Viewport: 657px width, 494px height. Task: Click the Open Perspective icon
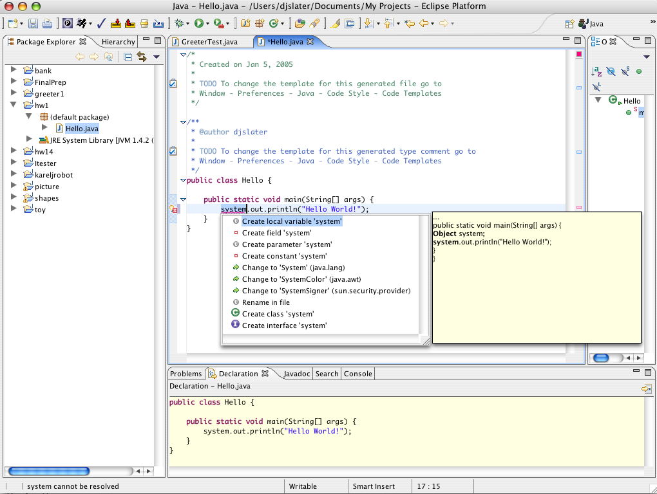click(x=569, y=24)
